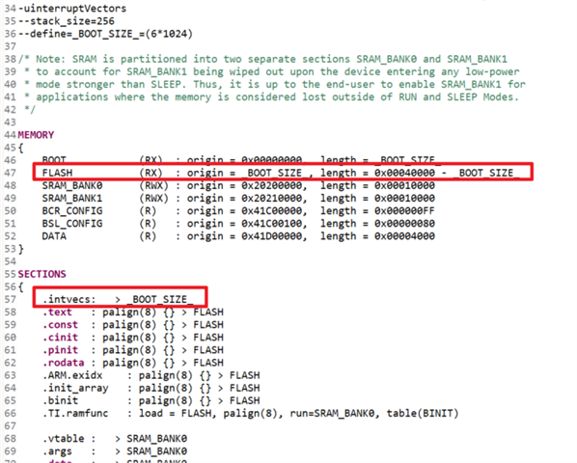This screenshot has height=463, width=577.
Task: Select FLASH memory region name on line 47
Action: (57, 173)
